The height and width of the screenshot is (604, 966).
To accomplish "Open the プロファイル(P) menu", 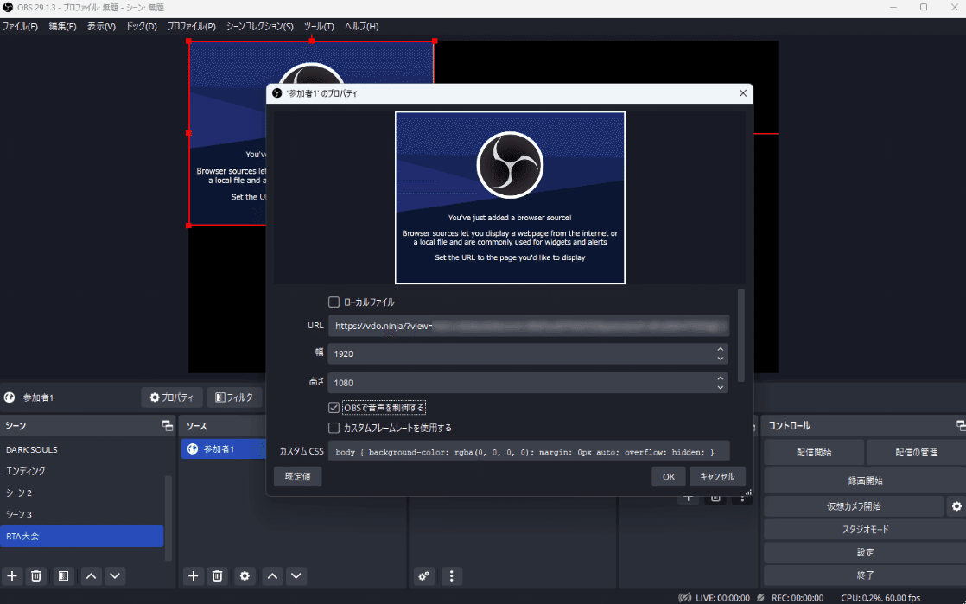I will [x=192, y=27].
